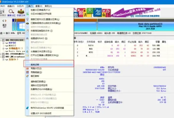This screenshot has height=118, width=174.
Task: Click the drive icon next to 本地磁盘(C:)
Action: click(7, 48)
